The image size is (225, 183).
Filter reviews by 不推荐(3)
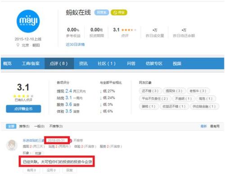[56, 126]
